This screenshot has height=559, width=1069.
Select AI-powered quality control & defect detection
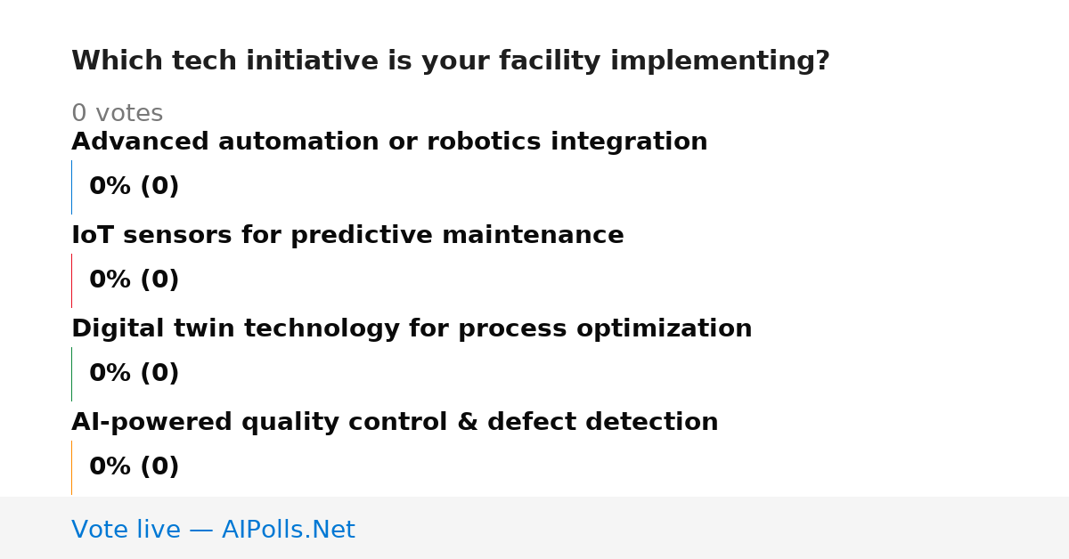[x=395, y=423]
